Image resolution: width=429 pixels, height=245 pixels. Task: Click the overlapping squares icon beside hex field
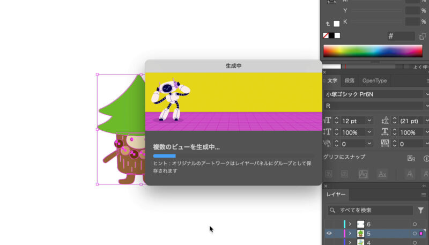[423, 36]
